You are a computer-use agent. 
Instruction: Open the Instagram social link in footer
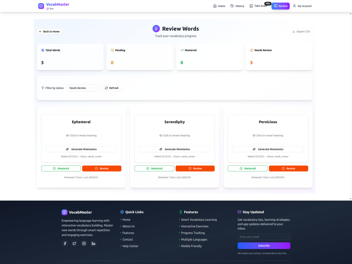84,243
